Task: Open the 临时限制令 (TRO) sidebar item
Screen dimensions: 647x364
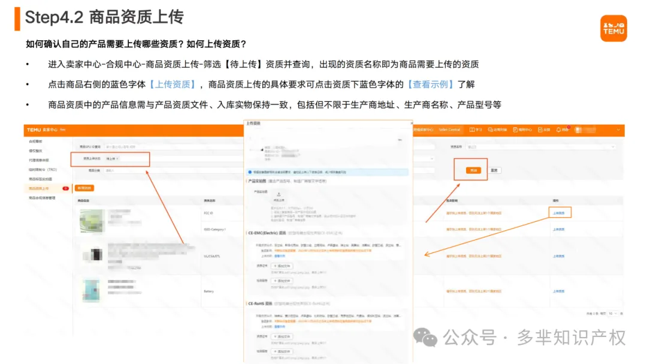Action: tap(43, 169)
